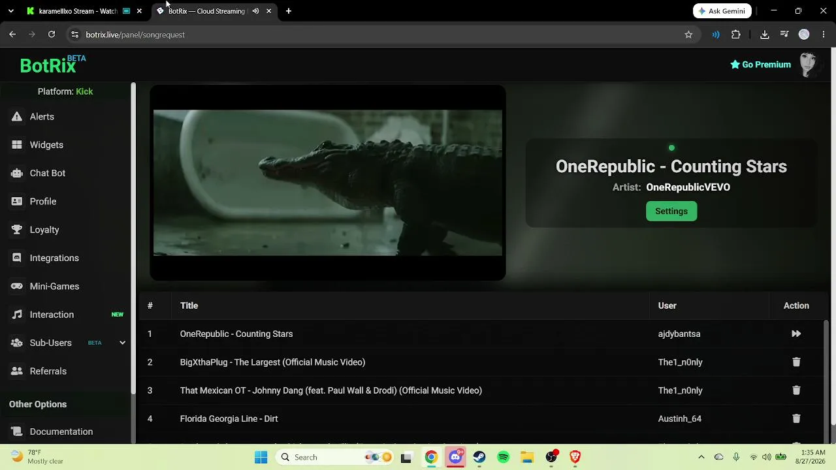
Task: View site information icon in address bar
Action: (x=74, y=35)
